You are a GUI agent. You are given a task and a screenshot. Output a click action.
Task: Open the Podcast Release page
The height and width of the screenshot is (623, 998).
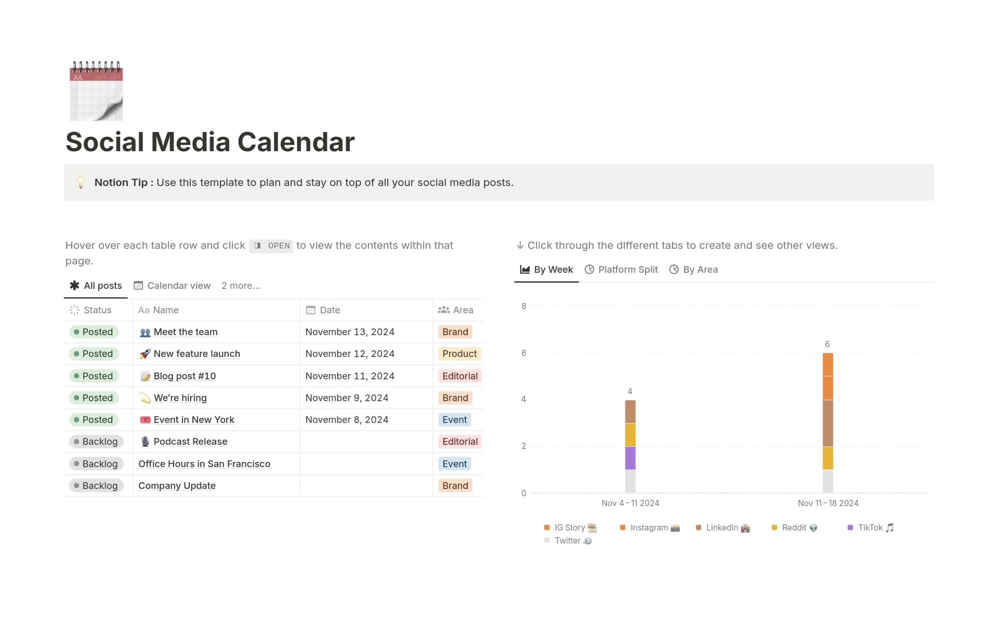[190, 441]
